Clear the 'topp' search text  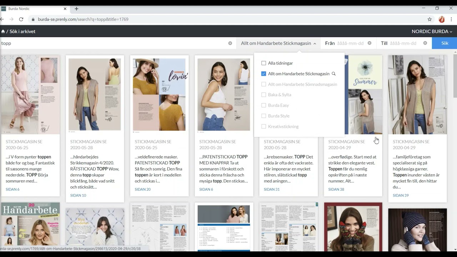point(230,43)
